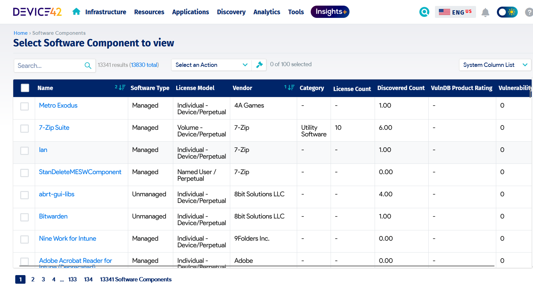Image resolution: width=533 pixels, height=288 pixels.
Task: Click the US flag language icon
Action: click(444, 12)
